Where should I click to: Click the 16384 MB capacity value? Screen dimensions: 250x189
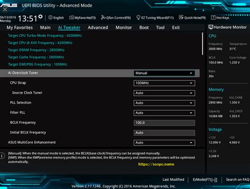(216, 116)
